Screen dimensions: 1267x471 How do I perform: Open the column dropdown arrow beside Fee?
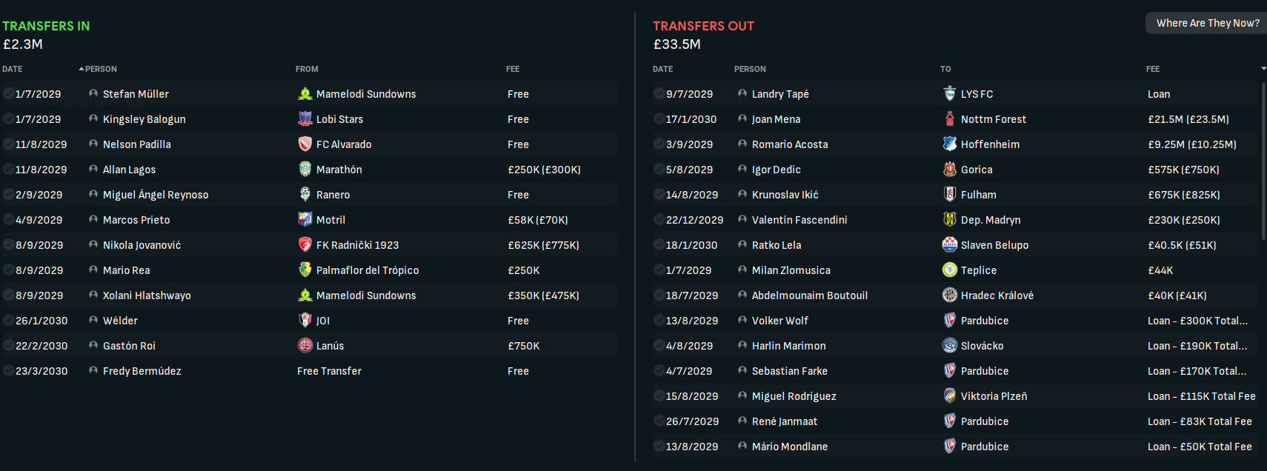(1263, 69)
